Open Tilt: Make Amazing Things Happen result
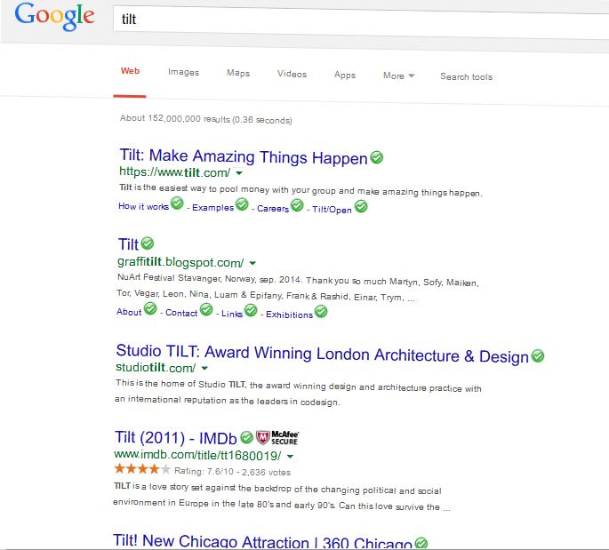 244,156
